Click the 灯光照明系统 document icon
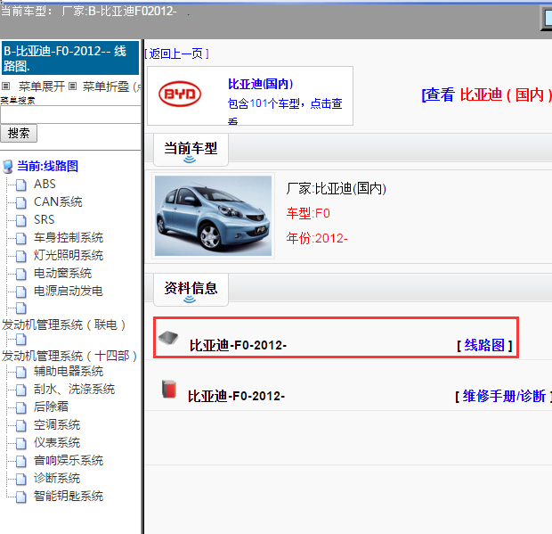Image resolution: width=552 pixels, height=534 pixels. (x=20, y=256)
